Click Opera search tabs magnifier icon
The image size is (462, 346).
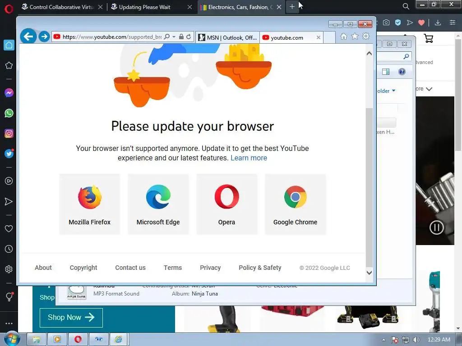coord(406,6)
